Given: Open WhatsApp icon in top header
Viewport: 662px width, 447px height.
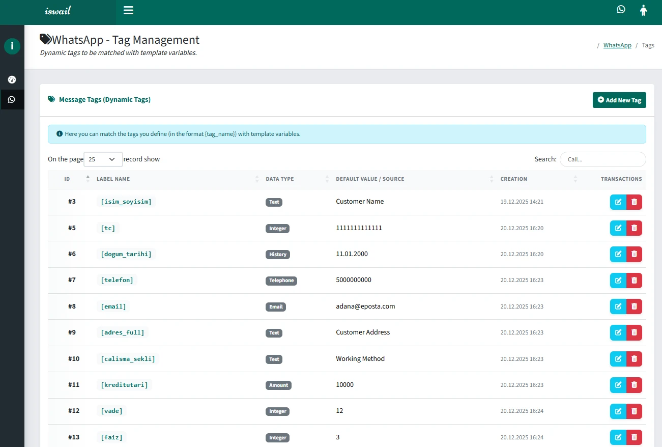Looking at the screenshot, I should pos(621,9).
